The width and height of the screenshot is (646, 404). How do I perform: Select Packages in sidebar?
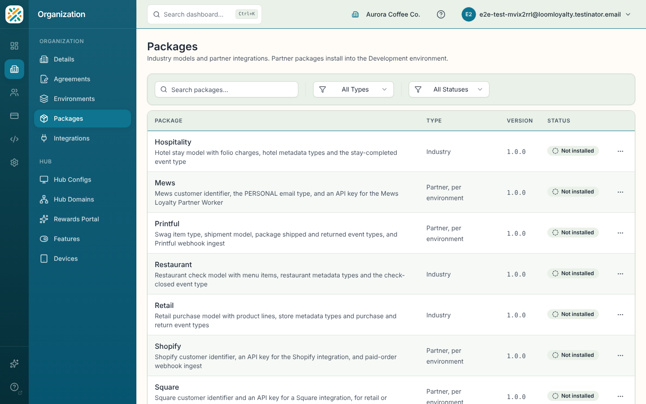[83, 119]
